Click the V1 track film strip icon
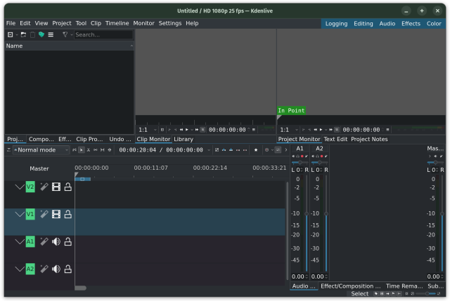450x301 pixels. [56, 214]
